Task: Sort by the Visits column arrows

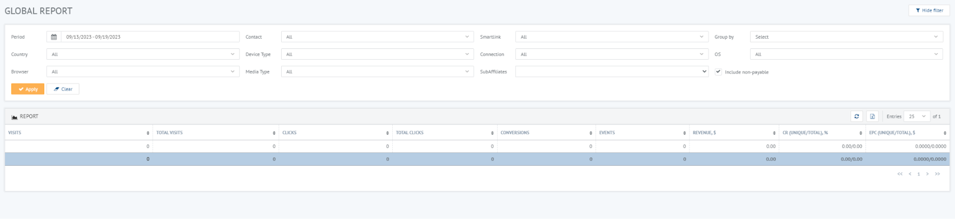Action: 148,133
